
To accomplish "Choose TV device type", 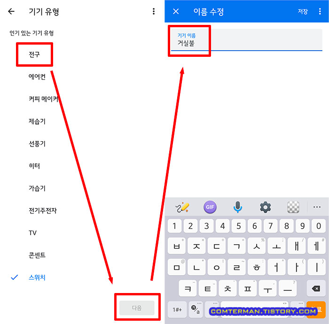I will pyautogui.click(x=32, y=233).
